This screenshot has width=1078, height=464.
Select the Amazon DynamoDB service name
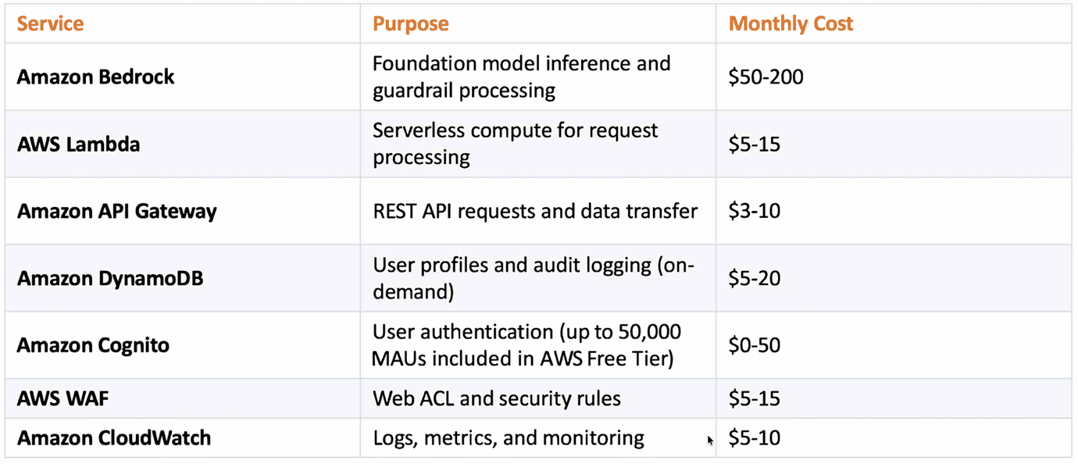(110, 278)
